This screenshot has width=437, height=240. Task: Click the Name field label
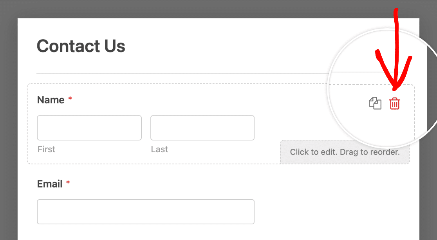[51, 100]
